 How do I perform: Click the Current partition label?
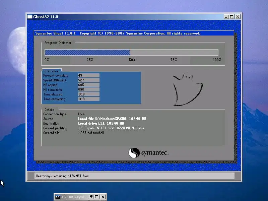tap(55, 128)
